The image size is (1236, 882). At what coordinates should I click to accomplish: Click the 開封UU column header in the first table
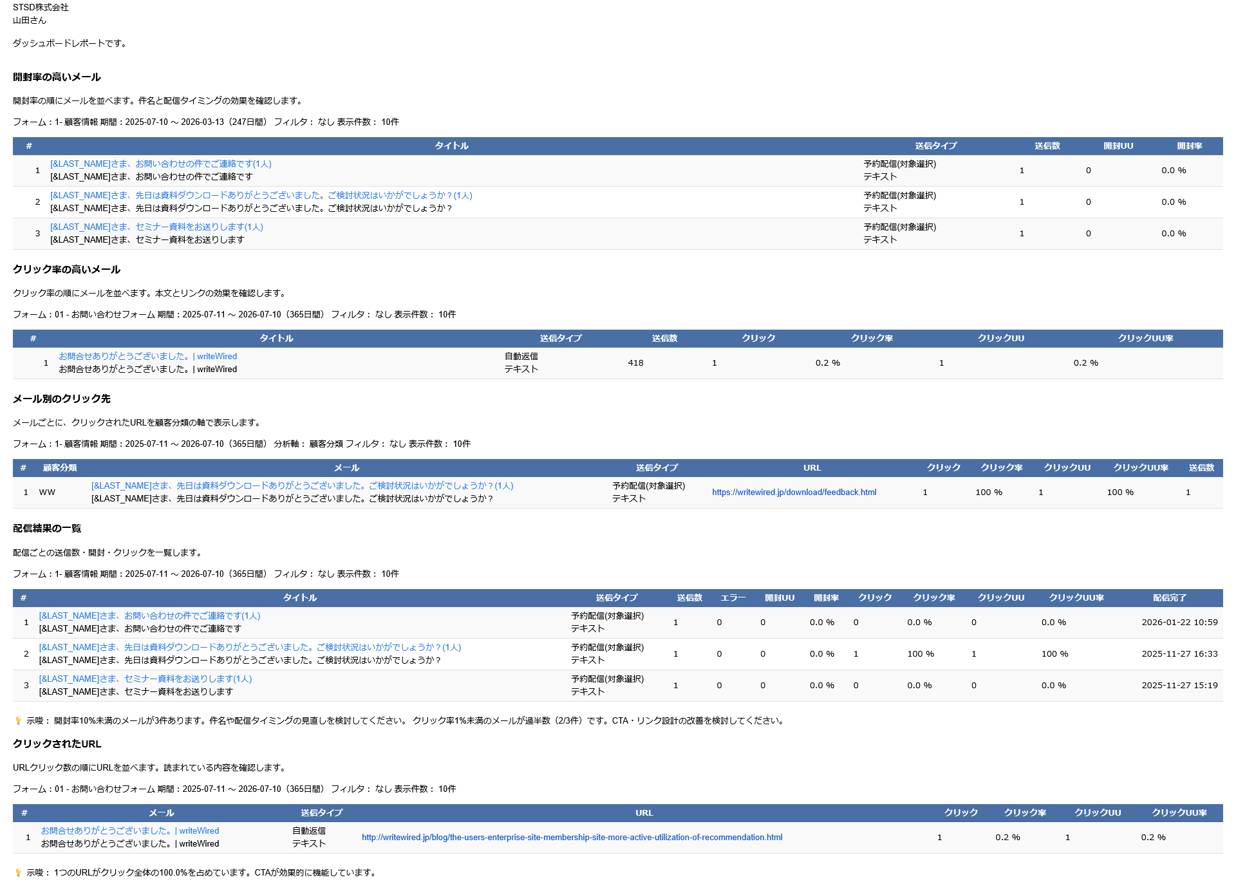pyautogui.click(x=1118, y=146)
